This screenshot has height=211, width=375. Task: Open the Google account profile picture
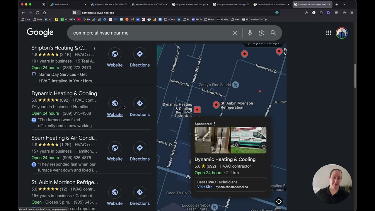(342, 33)
